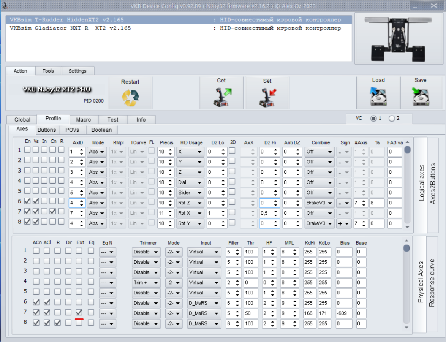
Task: Open the Buttons sub-tab
Action: (x=47, y=130)
